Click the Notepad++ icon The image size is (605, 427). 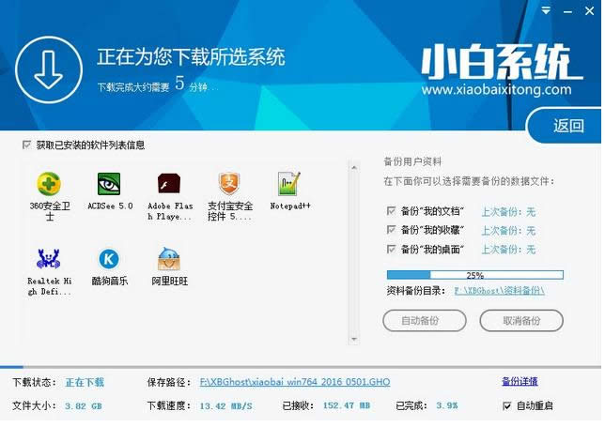click(x=289, y=184)
